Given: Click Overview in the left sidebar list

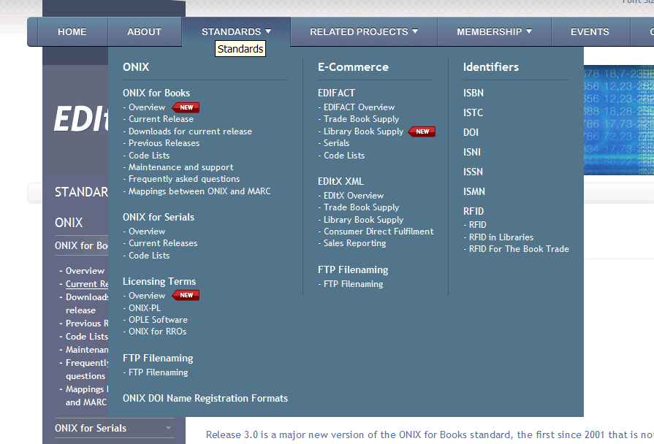Looking at the screenshot, I should [85, 271].
